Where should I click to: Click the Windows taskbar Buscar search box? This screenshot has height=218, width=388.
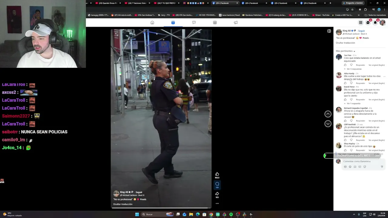point(157,214)
